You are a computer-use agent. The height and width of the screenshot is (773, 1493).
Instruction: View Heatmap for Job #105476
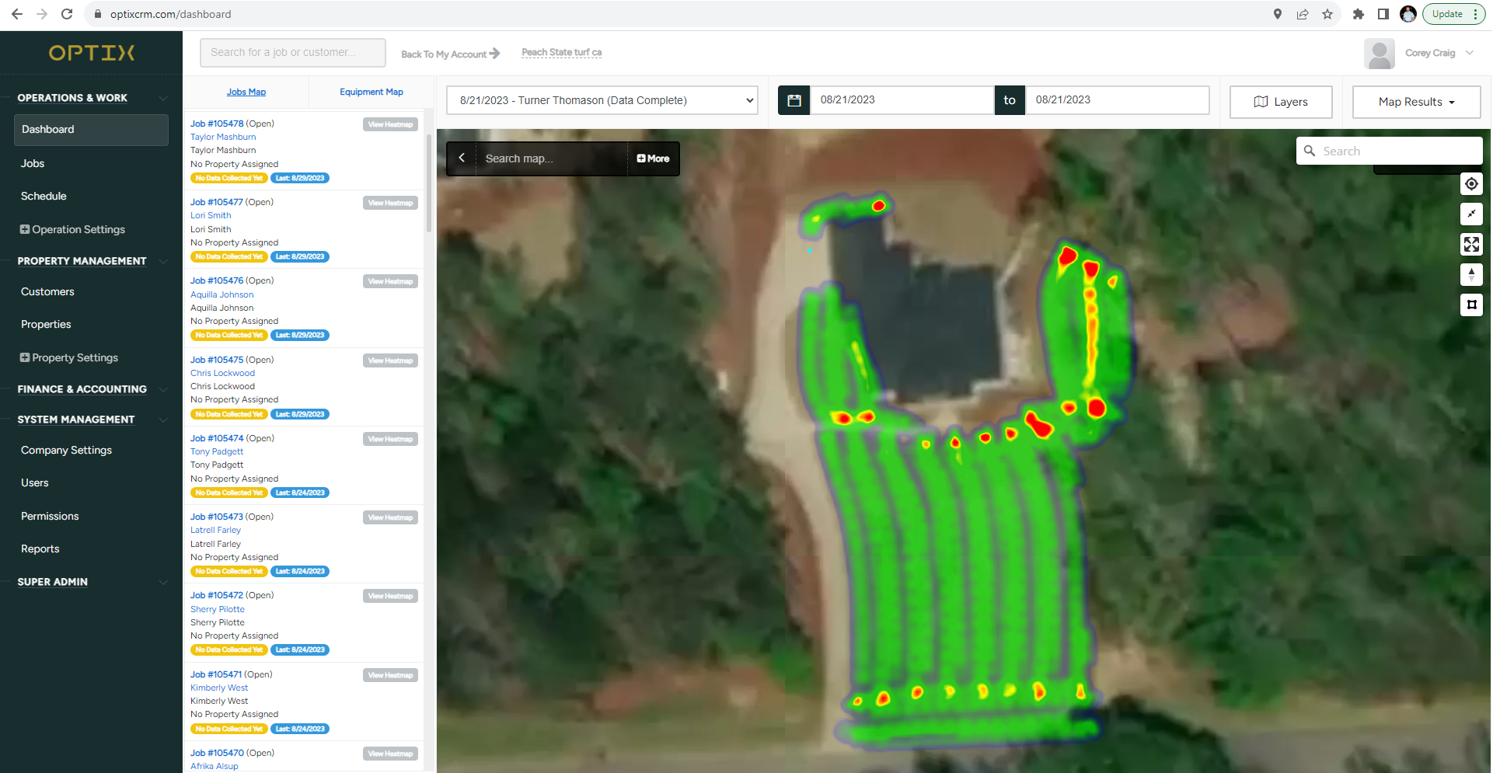(390, 281)
